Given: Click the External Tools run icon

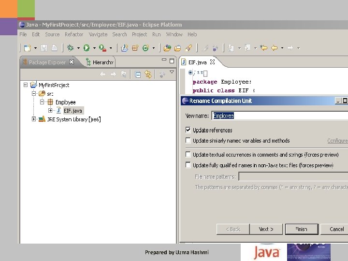Looking at the screenshot, I should pyautogui.click(x=102, y=48).
